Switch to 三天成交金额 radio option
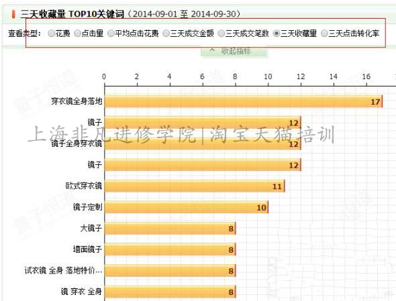Viewport: 396px width, 301px height. pos(166,34)
